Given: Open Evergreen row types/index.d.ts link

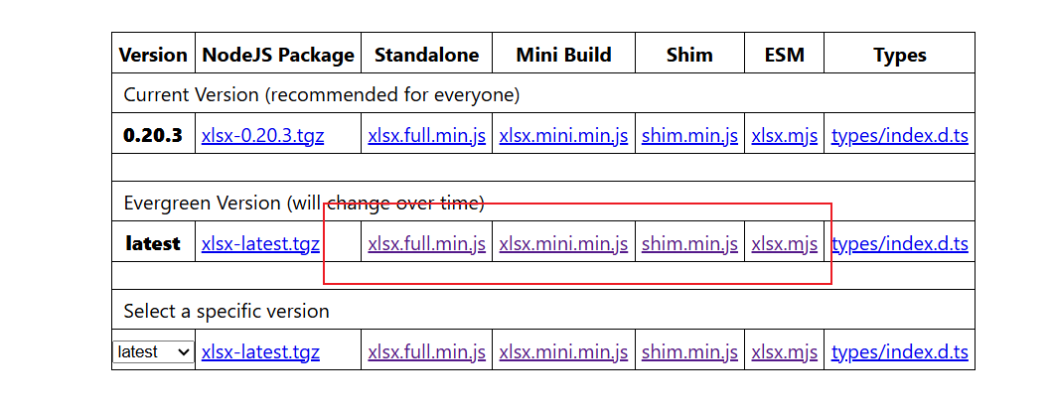Looking at the screenshot, I should click(900, 244).
